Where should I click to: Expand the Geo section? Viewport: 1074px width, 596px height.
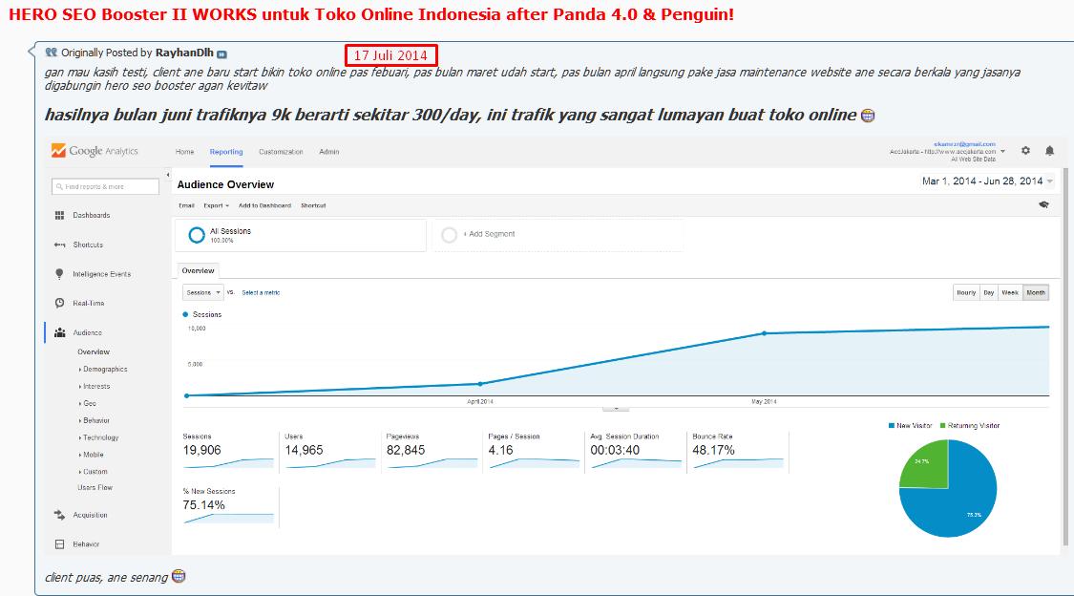pyautogui.click(x=87, y=403)
